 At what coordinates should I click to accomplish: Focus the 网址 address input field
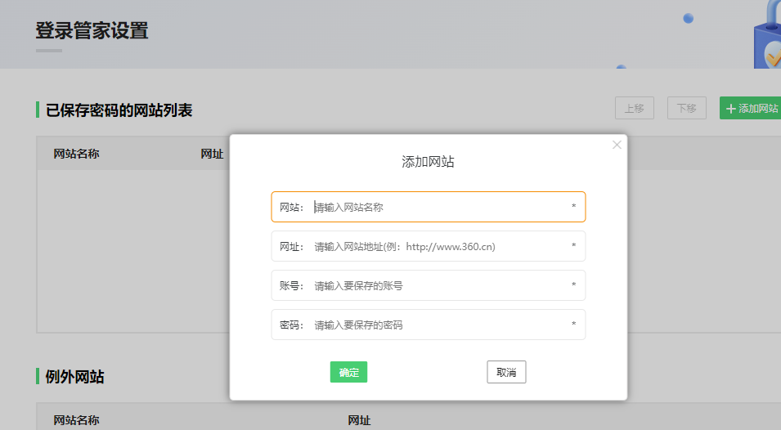coord(429,246)
